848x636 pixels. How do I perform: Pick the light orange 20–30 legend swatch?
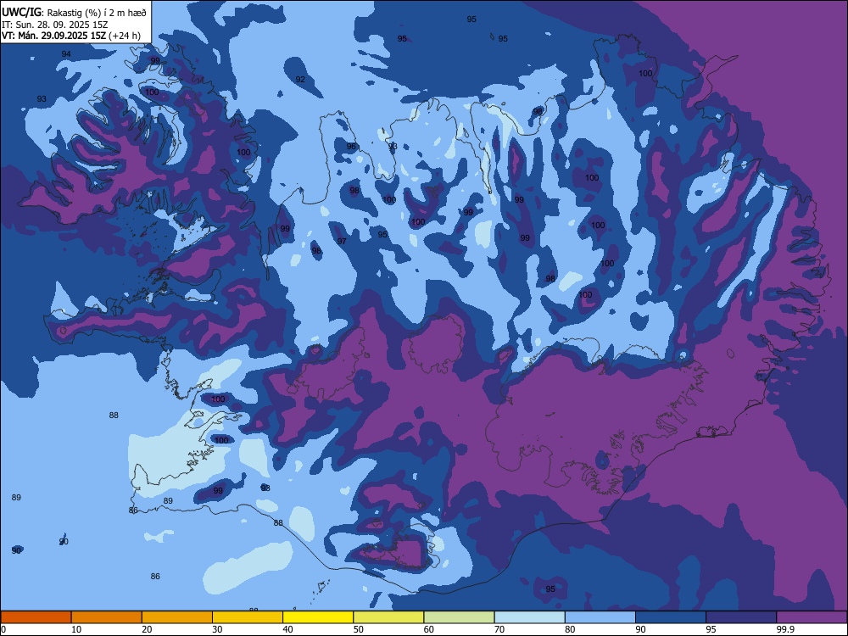[x=177, y=617]
